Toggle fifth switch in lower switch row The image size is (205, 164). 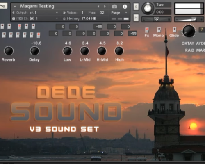pyautogui.click(x=32, y=35)
